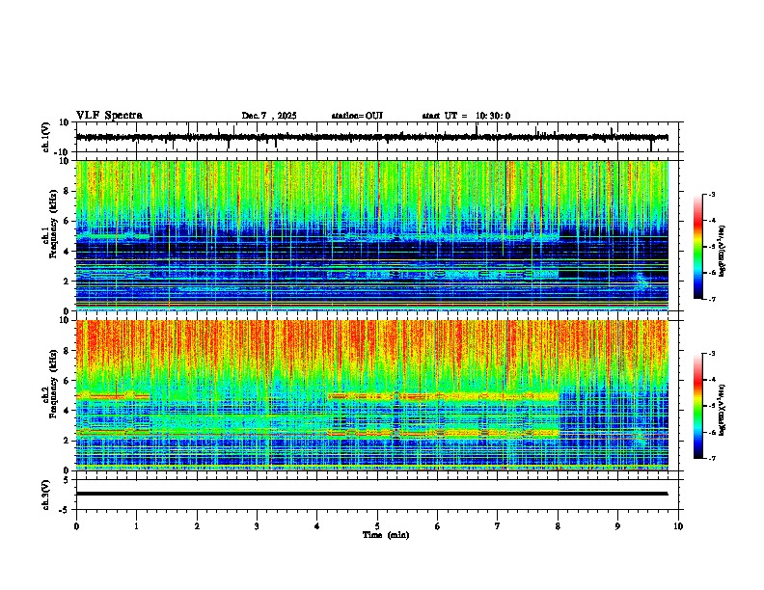Click time axis tick label '0'
764x590 pixels.
pyautogui.click(x=76, y=526)
